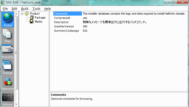This screenshot has width=189, height=107.
Task: Click 'Optional comments for browsing.' help text
Action: pos(72,99)
